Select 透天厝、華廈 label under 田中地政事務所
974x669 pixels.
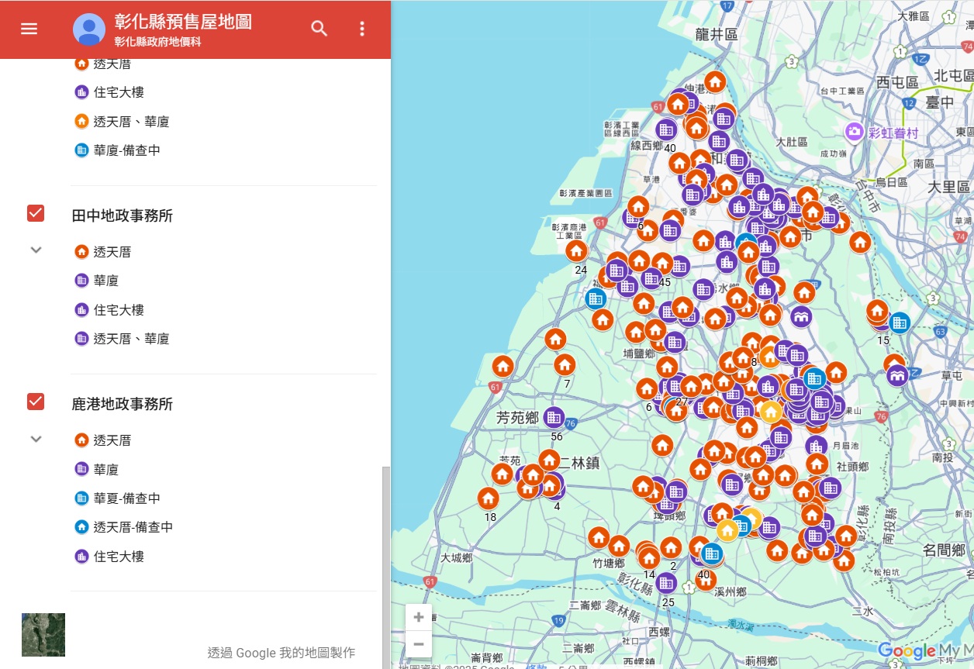(132, 339)
